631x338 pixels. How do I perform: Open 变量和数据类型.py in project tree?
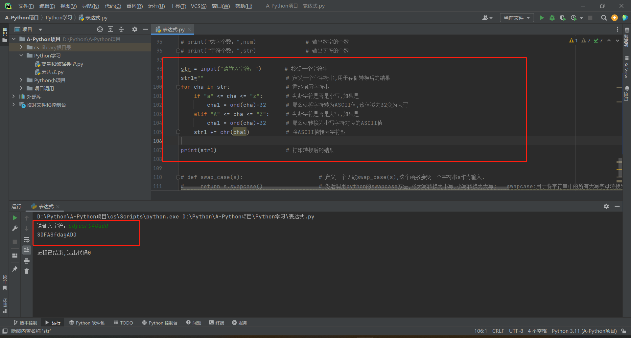pyautogui.click(x=62, y=64)
